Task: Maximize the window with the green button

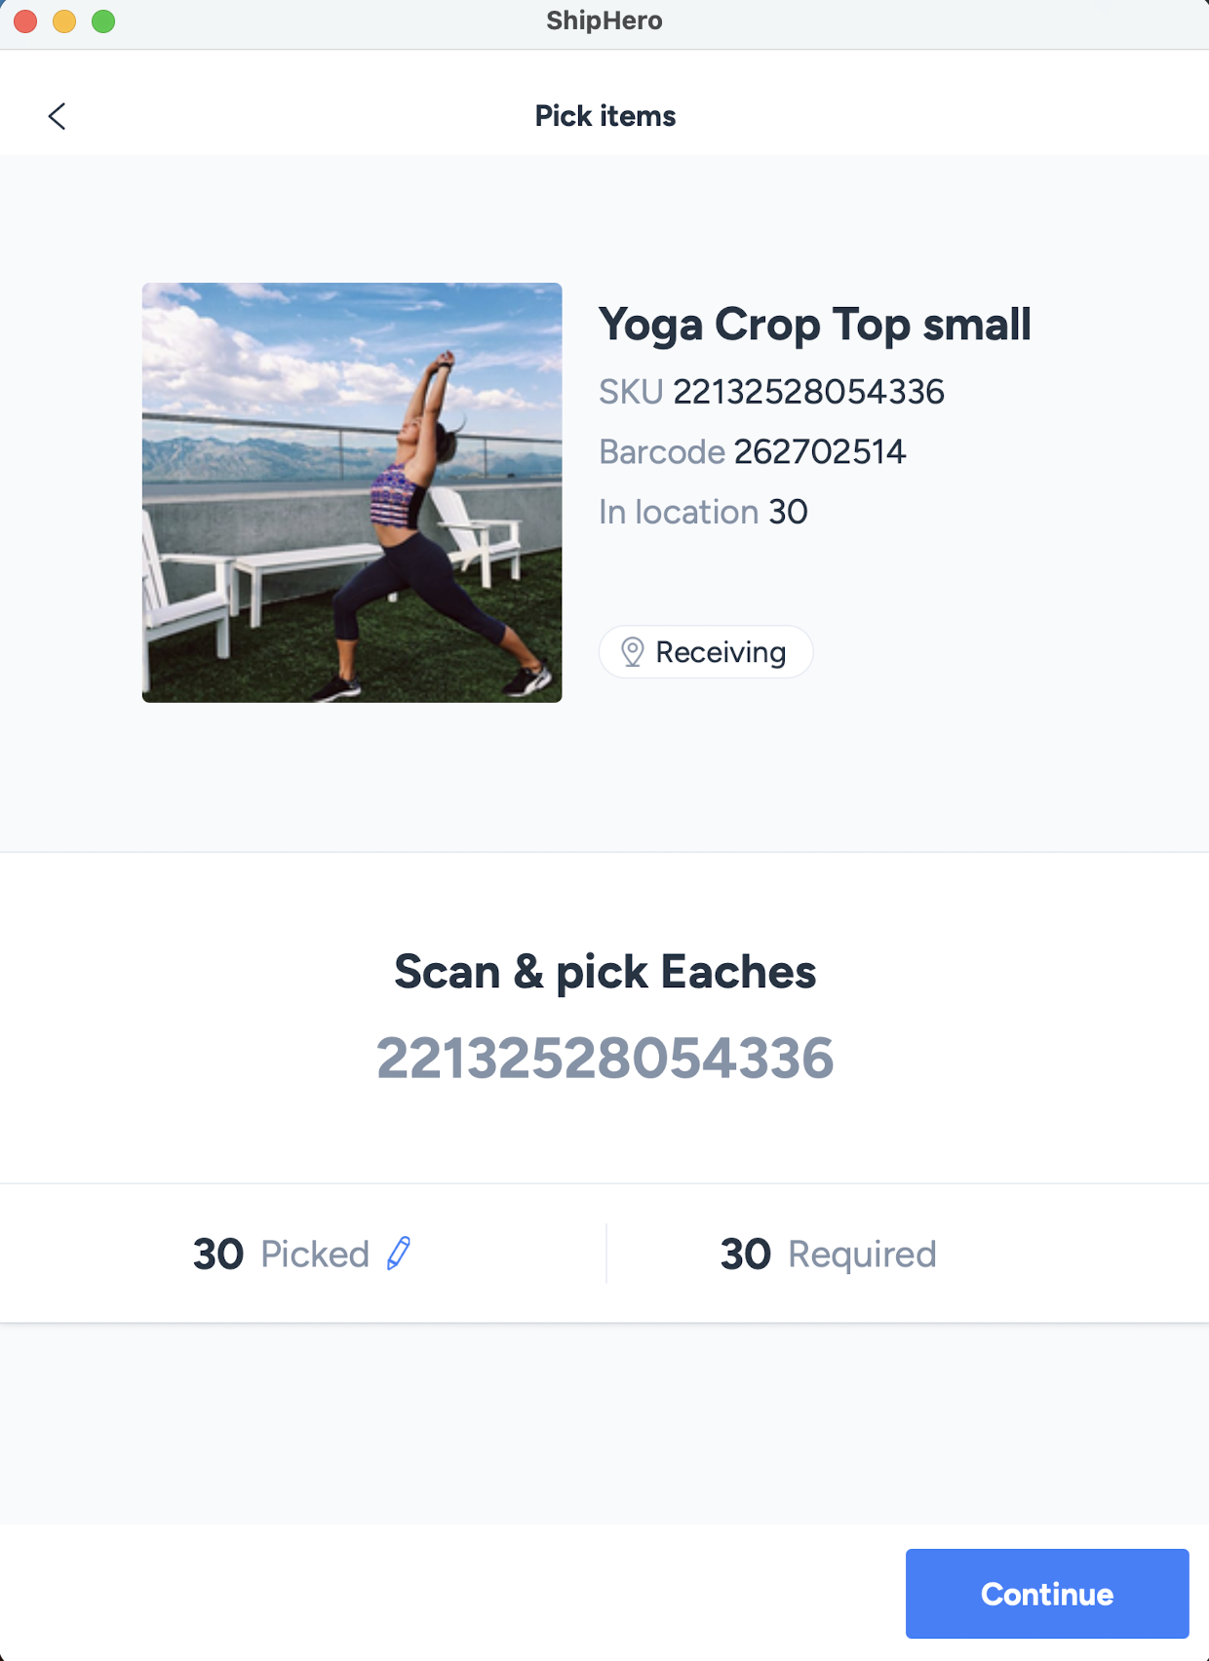Action: pyautogui.click(x=103, y=20)
